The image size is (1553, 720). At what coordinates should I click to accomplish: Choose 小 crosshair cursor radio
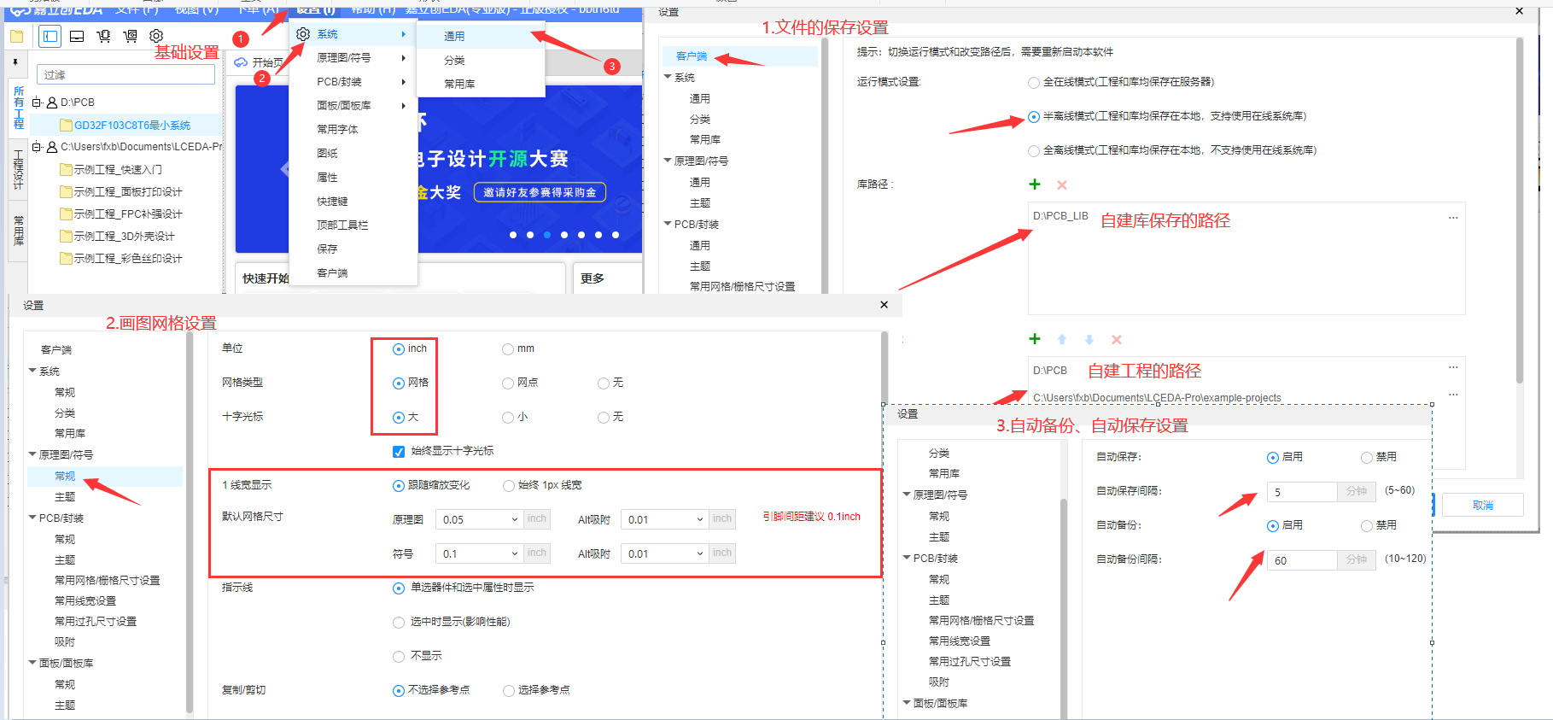coord(508,418)
